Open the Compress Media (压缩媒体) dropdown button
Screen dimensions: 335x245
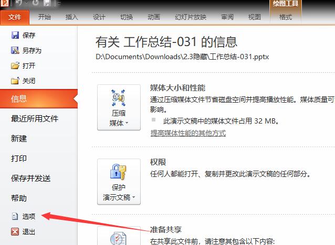point(119,107)
